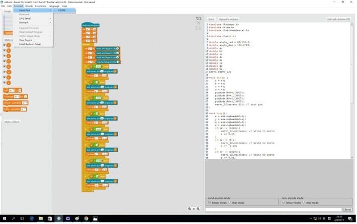Click the Back button above code

point(211,19)
